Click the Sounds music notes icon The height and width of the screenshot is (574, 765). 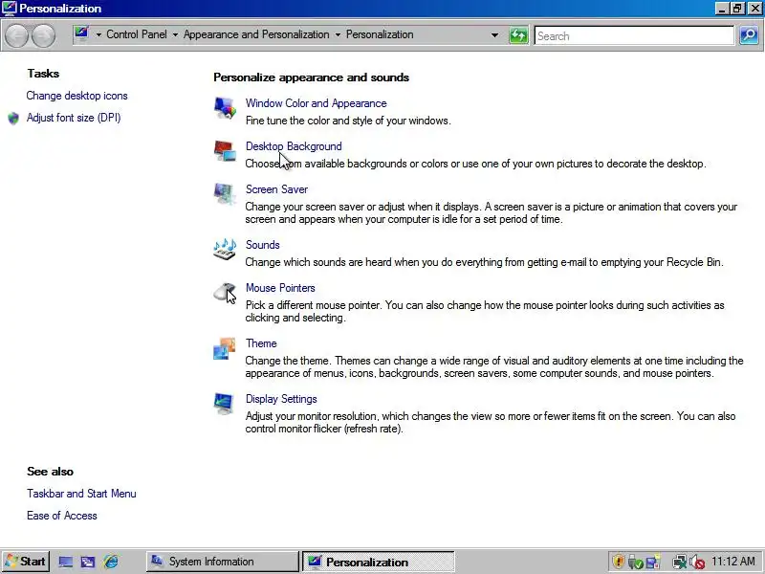pos(225,249)
